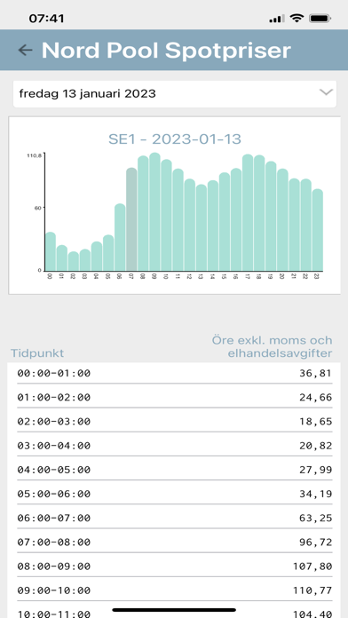Tap the Nord Pool Spotpriser title
Viewport: 348px width, 618px height.
click(166, 50)
